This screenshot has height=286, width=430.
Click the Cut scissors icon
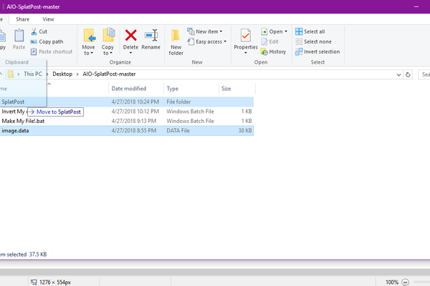[34, 31]
